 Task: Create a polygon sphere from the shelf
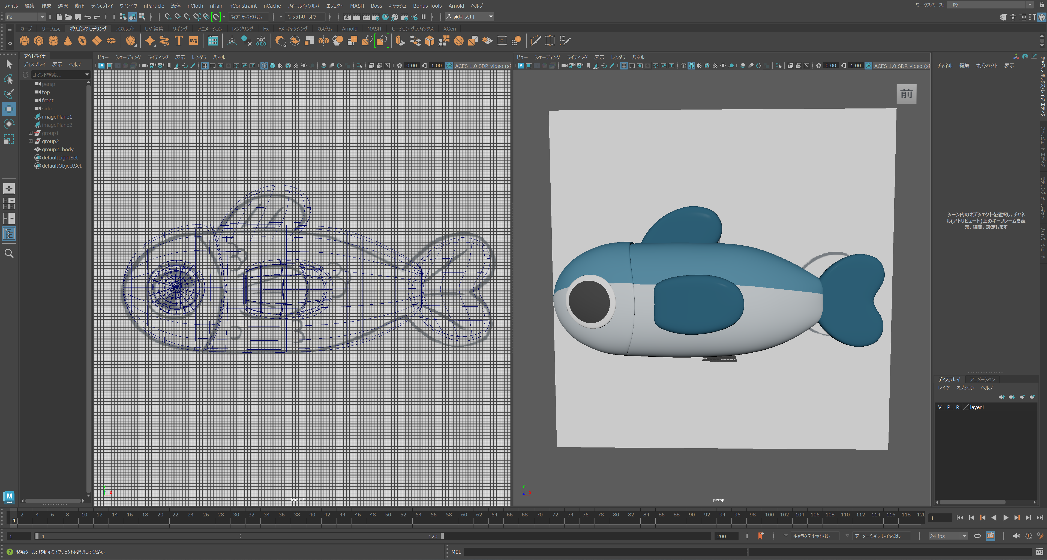click(24, 41)
